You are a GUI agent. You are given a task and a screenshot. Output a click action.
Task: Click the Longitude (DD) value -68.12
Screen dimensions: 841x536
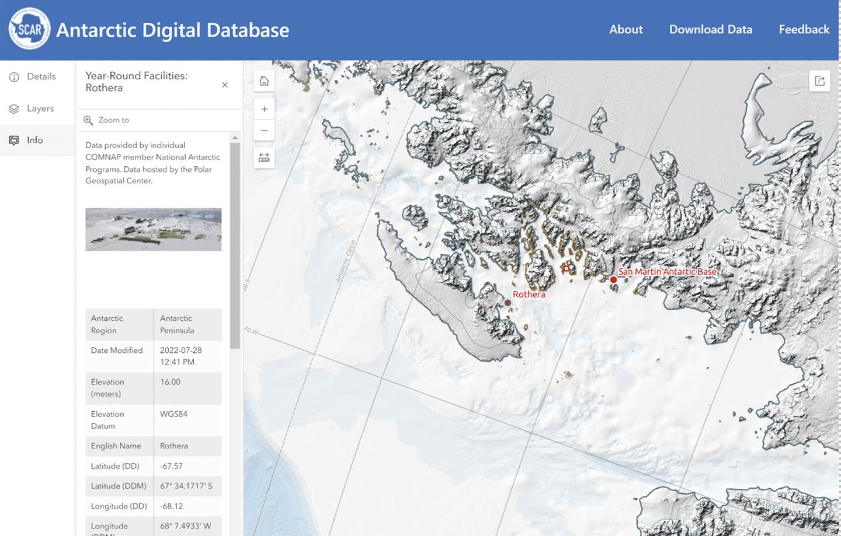click(x=171, y=506)
